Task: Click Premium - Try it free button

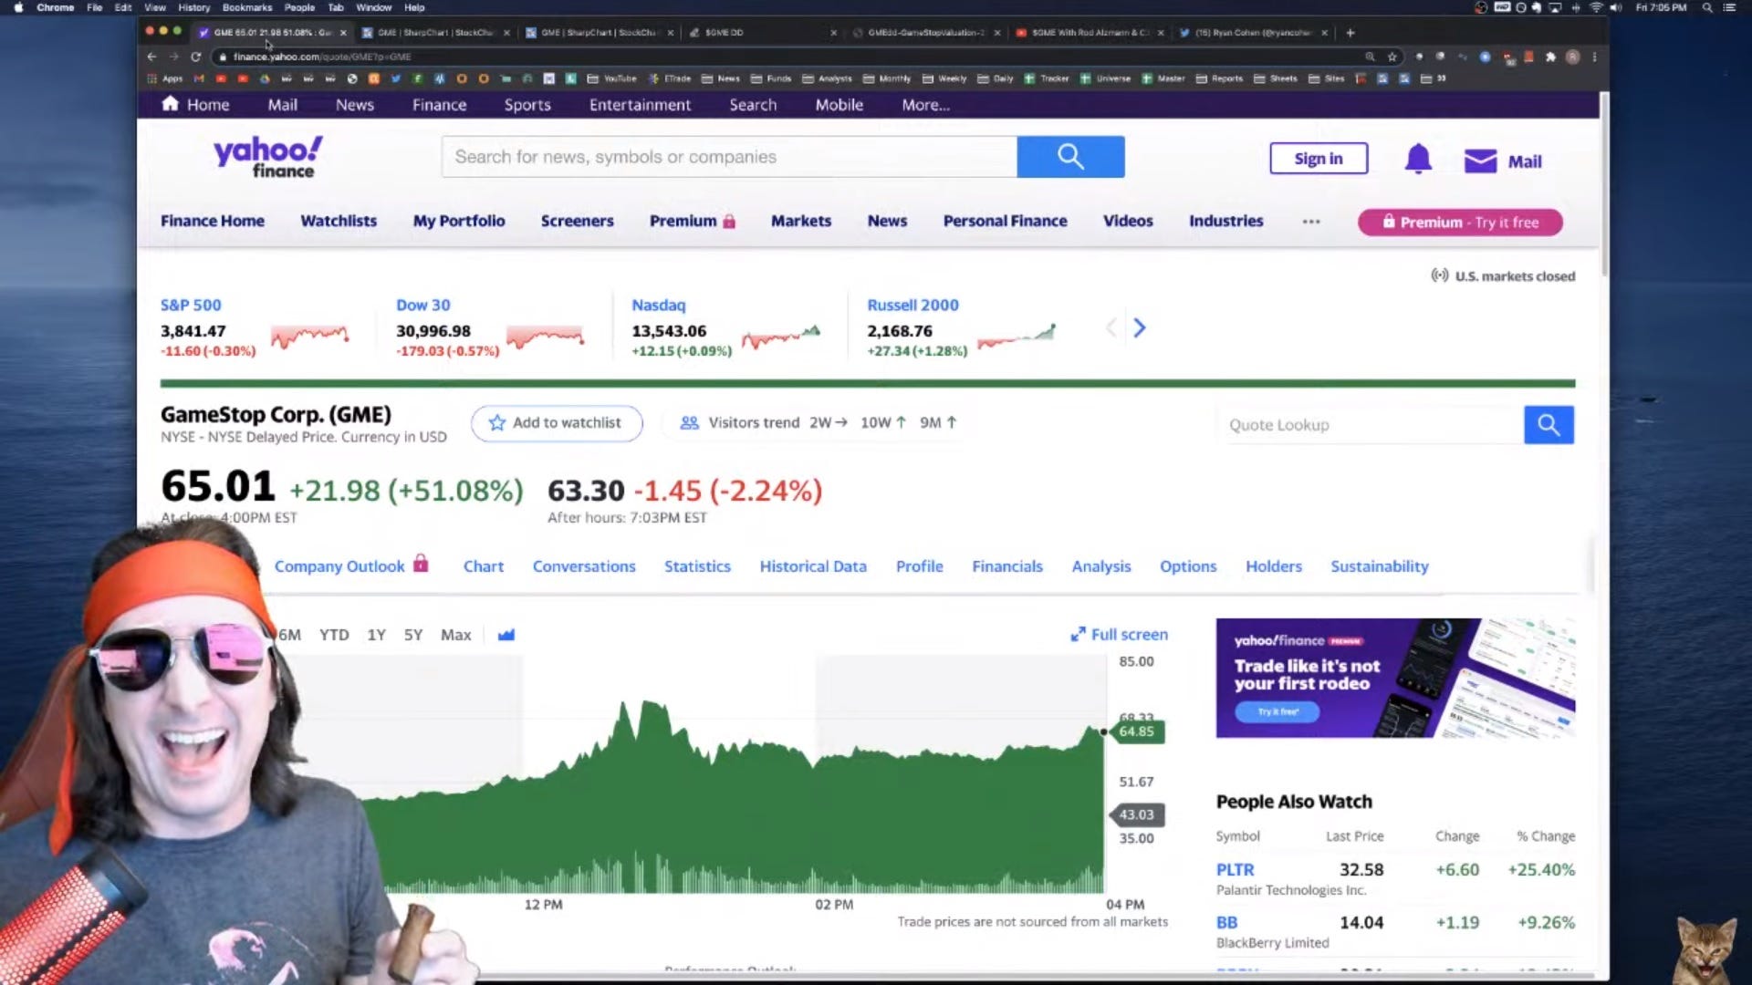Action: click(x=1460, y=223)
